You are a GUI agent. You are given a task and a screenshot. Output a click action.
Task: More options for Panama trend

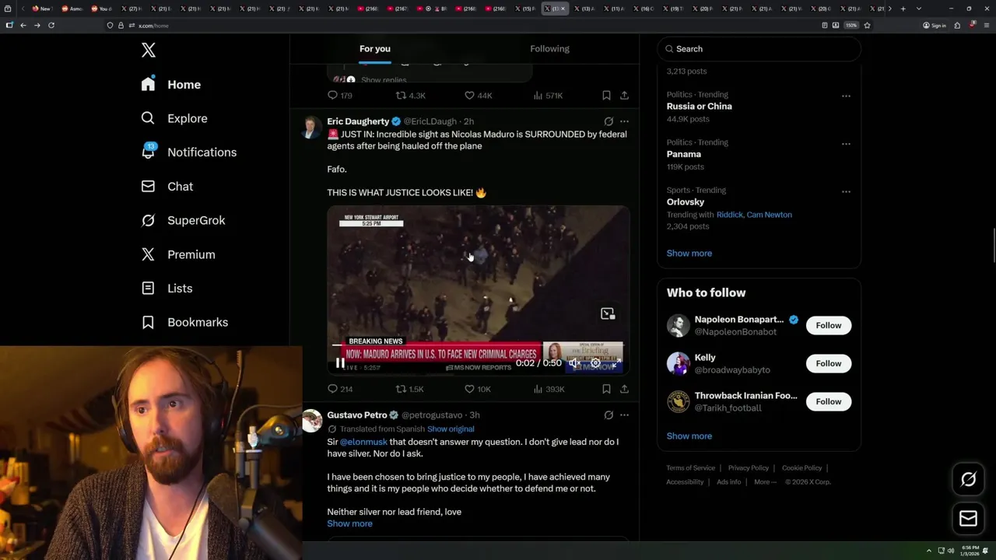click(846, 144)
